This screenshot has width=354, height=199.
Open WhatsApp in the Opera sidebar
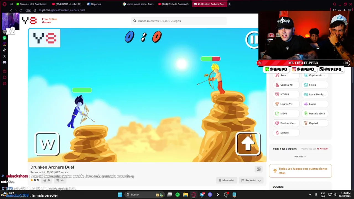4,38
